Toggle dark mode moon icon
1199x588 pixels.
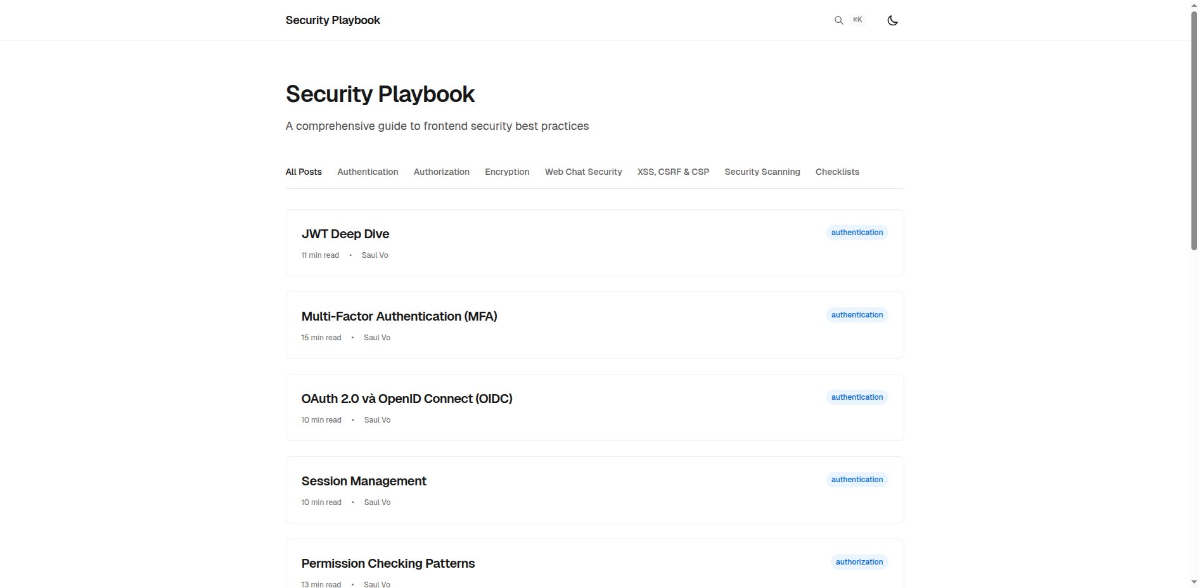[x=892, y=20]
